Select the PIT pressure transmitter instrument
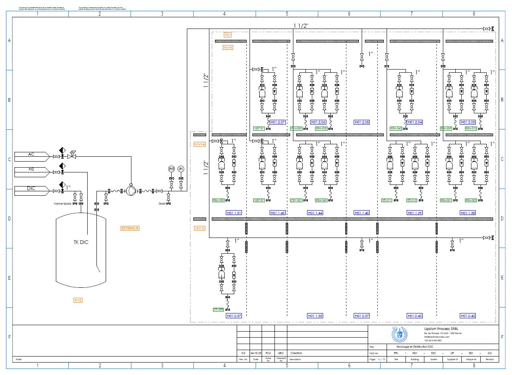Image resolution: width=512 pixels, height=375 pixels. pyautogui.click(x=171, y=169)
